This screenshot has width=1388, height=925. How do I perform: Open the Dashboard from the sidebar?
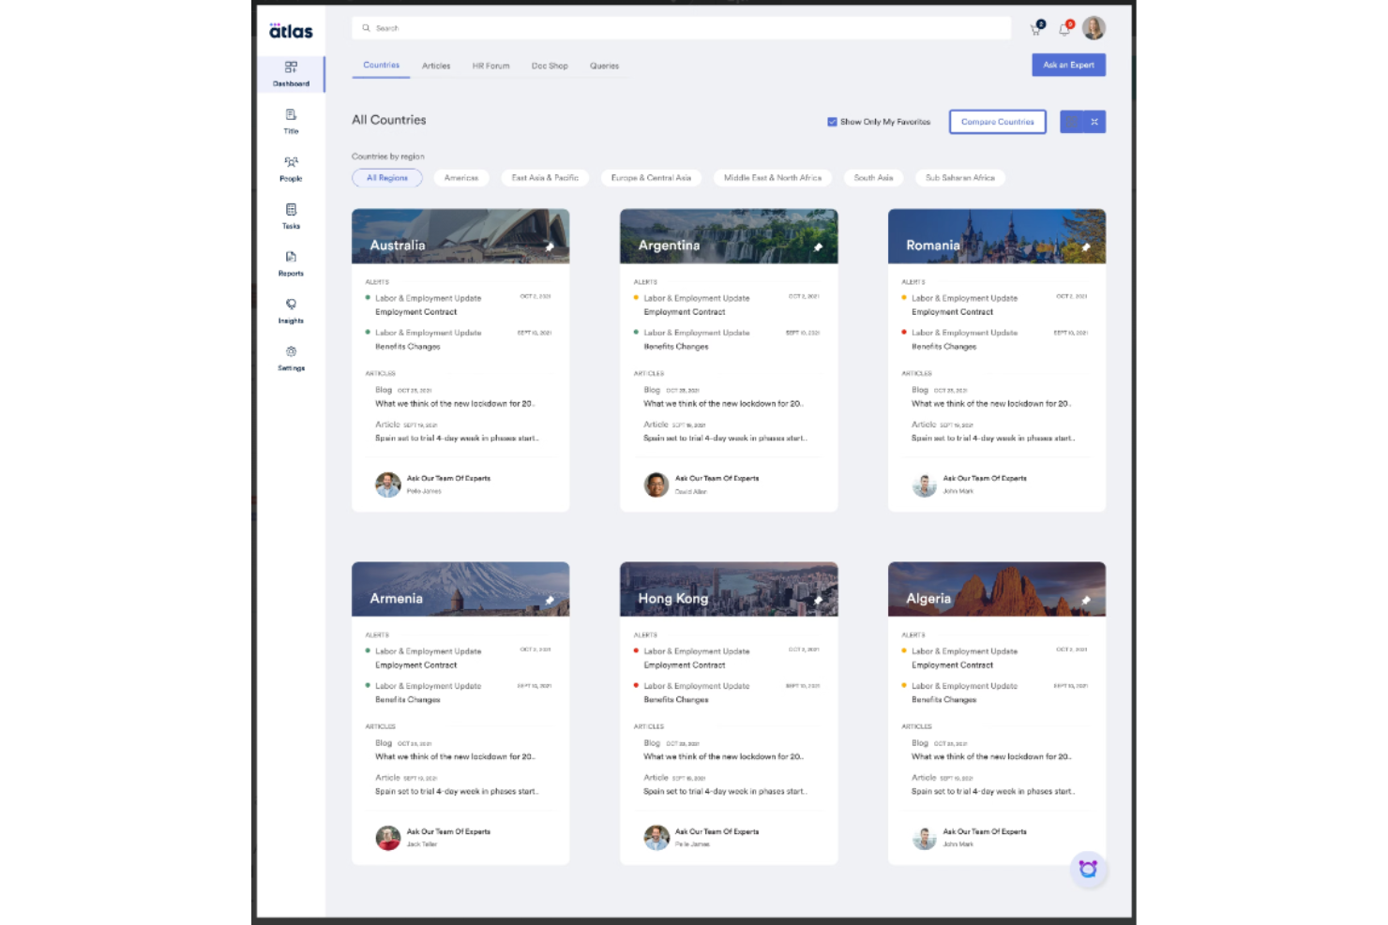tap(291, 73)
